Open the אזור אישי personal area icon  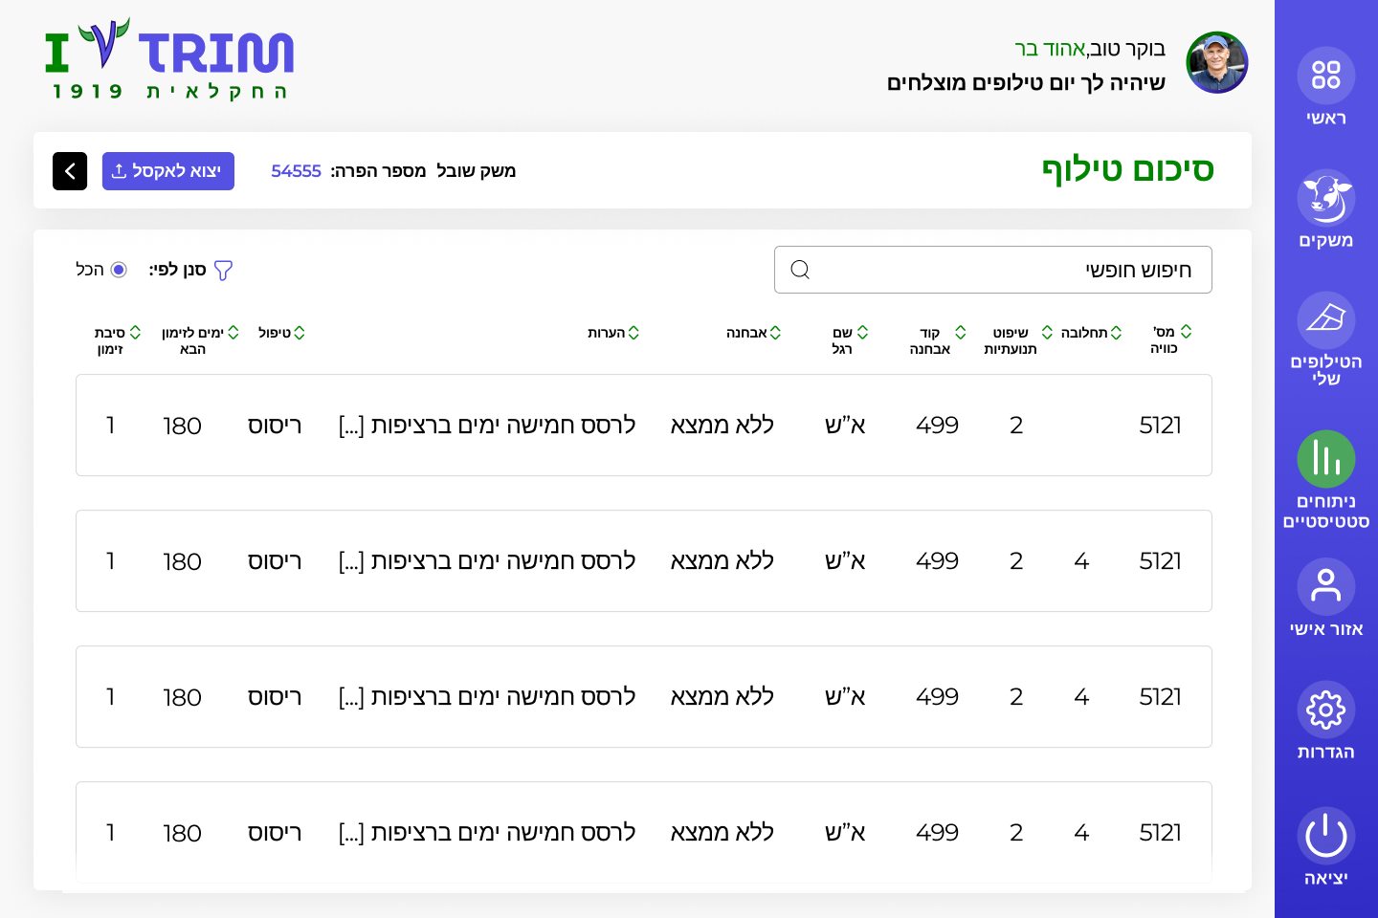[1325, 586]
